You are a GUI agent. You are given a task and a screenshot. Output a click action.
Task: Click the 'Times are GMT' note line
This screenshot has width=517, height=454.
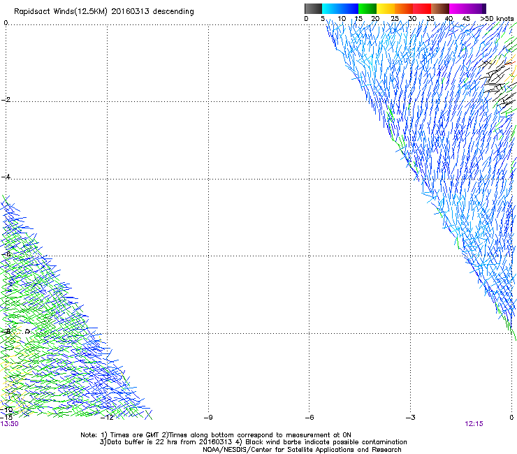click(x=216, y=435)
